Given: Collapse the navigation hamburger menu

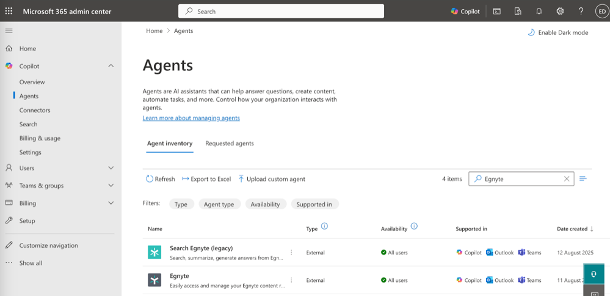Looking at the screenshot, I should [9, 31].
